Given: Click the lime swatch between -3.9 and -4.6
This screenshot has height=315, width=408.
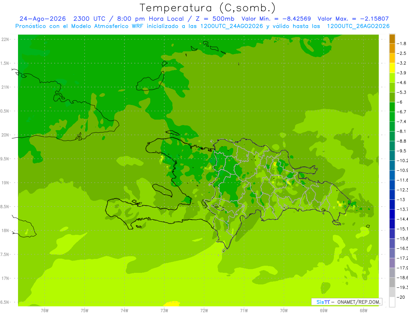Looking at the screenshot, I should pyautogui.click(x=392, y=77).
